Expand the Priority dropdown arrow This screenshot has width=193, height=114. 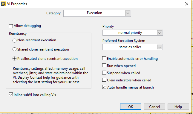pos(160,33)
